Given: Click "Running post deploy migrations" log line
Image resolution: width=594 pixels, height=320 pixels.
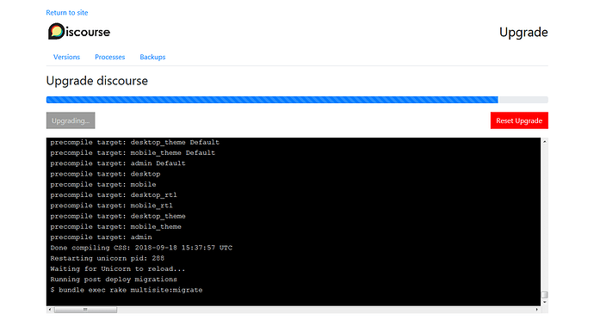Looking at the screenshot, I should pyautogui.click(x=114, y=280).
